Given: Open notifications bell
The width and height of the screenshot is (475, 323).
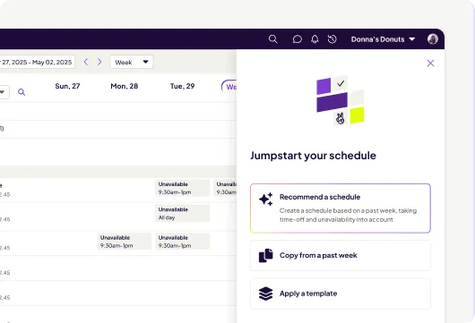Looking at the screenshot, I should 315,39.
